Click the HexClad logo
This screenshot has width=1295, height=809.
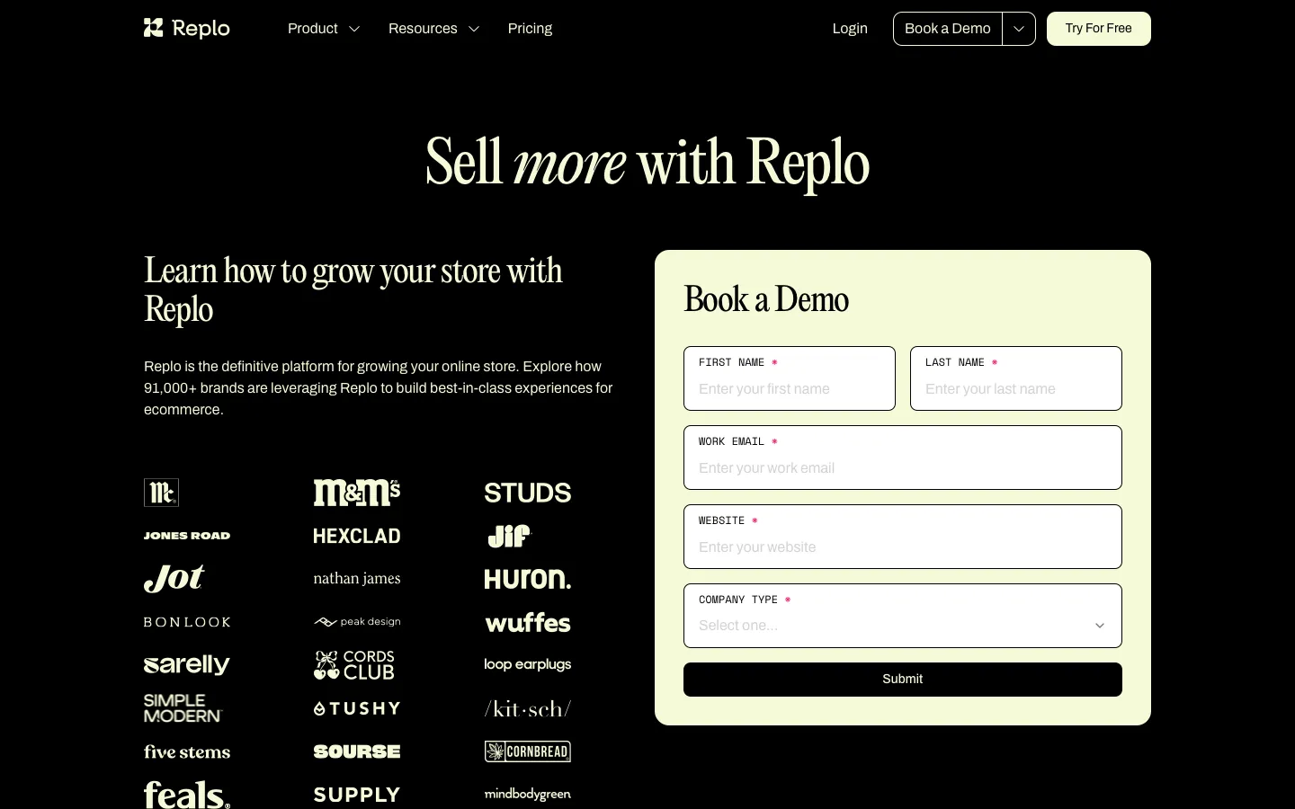coord(357,536)
